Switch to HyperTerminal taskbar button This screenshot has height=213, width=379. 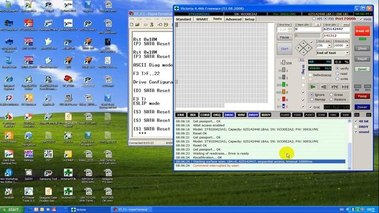(131, 209)
